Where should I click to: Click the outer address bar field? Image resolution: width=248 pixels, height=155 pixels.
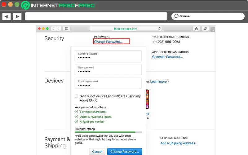pos(96,16)
